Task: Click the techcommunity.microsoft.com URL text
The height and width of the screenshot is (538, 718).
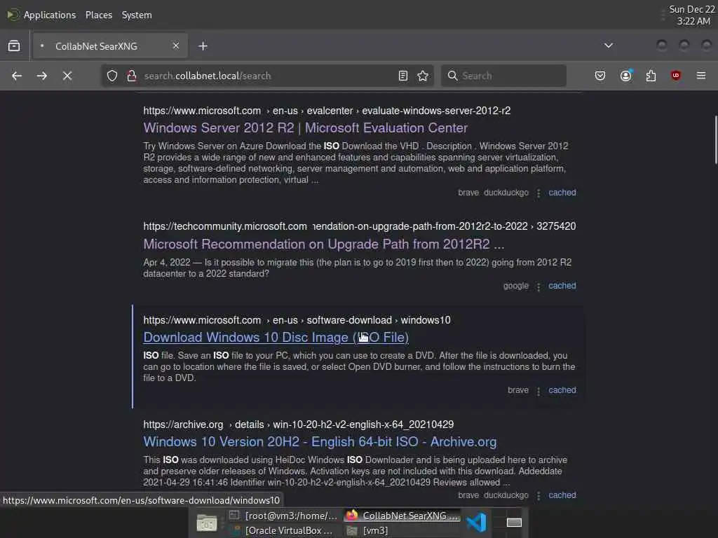Action: coord(360,226)
